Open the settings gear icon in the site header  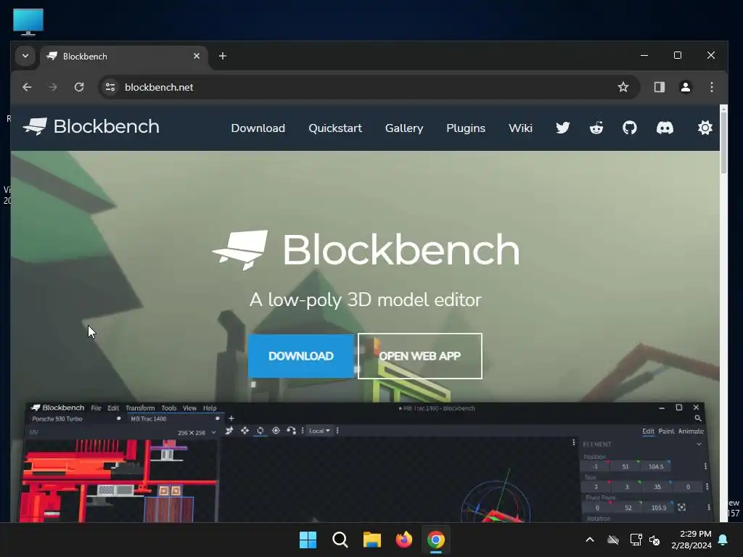705,128
